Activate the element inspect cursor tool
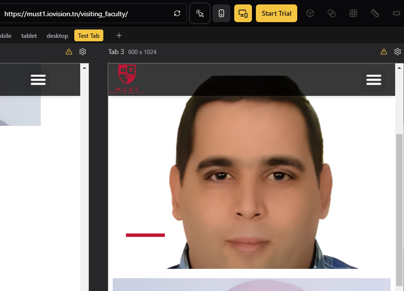Image resolution: width=404 pixels, height=291 pixels. coord(200,13)
